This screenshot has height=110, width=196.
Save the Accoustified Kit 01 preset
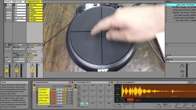pos(112,82)
